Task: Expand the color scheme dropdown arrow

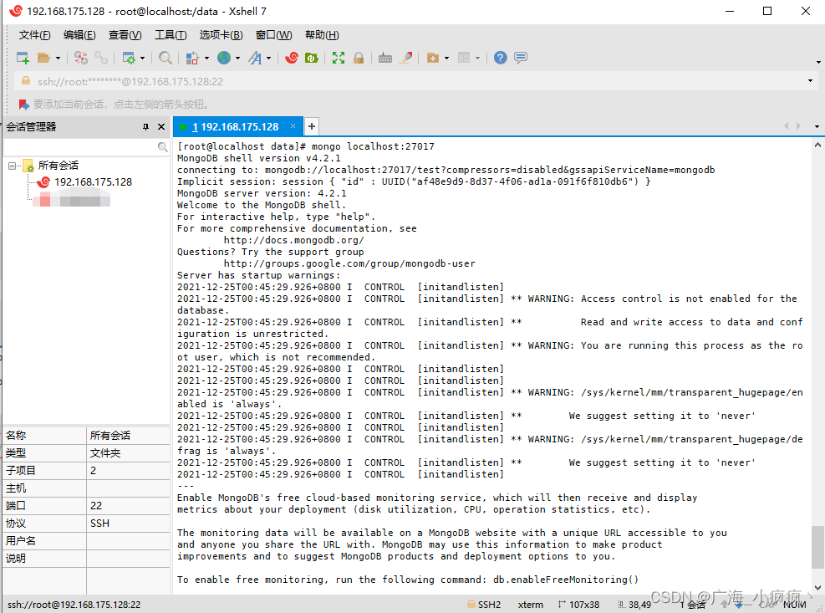Action: tap(206, 58)
